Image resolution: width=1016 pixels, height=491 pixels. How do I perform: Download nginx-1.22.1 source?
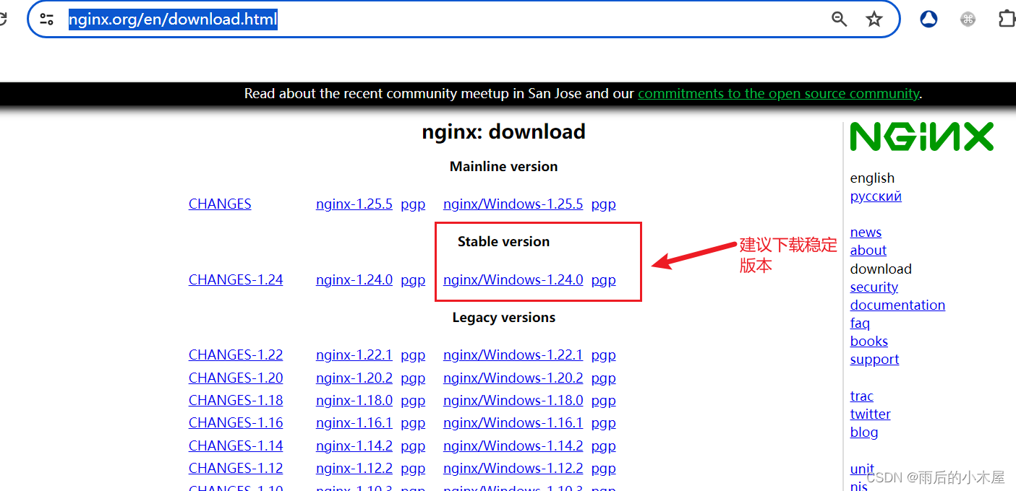point(354,355)
